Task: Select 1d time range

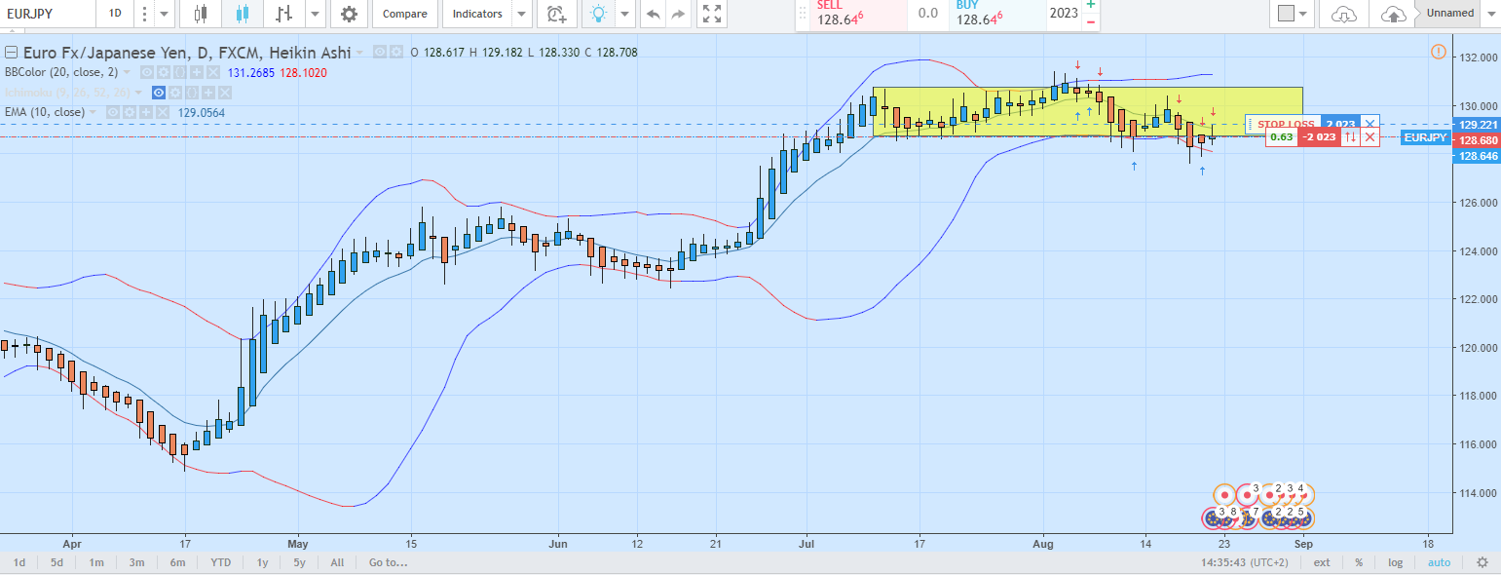Action: tap(19, 562)
